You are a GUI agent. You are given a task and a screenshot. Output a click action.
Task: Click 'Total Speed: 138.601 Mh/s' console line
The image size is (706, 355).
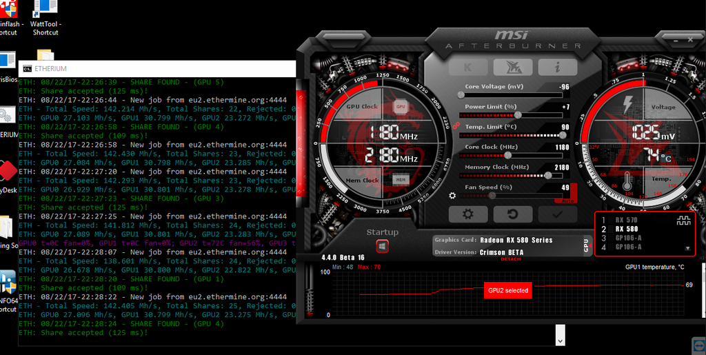pyautogui.click(x=157, y=261)
